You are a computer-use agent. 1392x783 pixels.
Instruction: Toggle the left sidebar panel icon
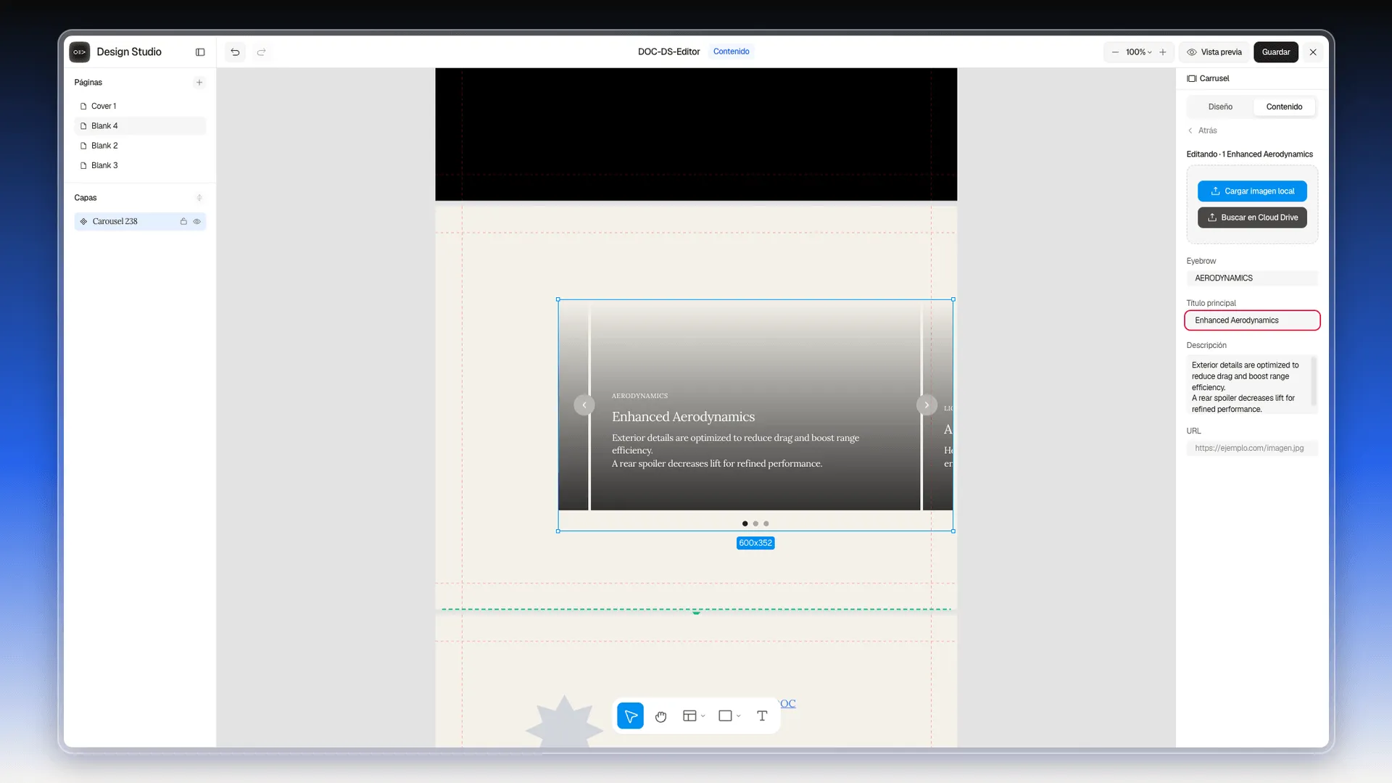point(200,52)
